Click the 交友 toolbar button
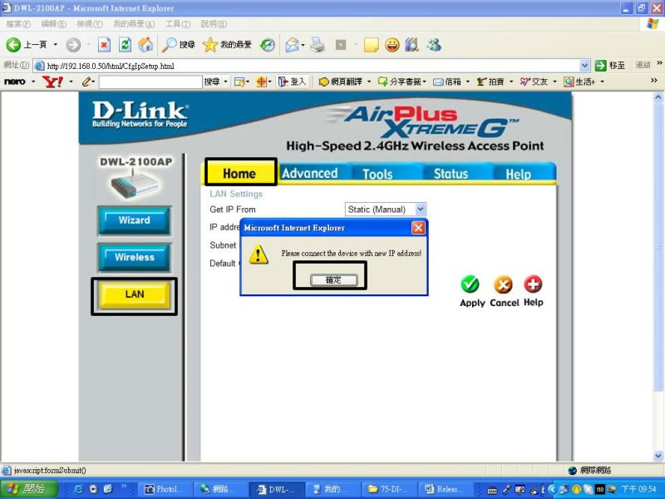Image resolution: width=665 pixels, height=499 pixels. (534, 82)
